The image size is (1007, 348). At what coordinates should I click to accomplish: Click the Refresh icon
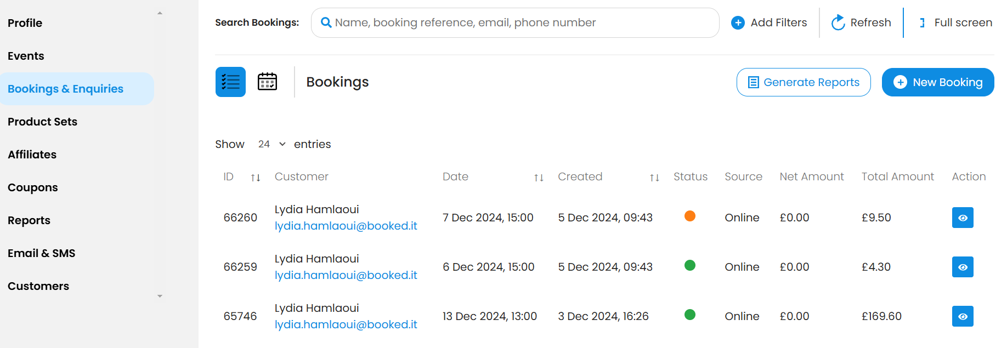pos(838,22)
